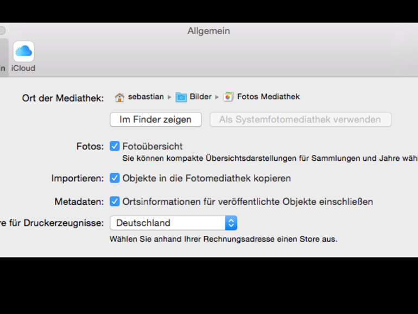The height and width of the screenshot is (314, 418).
Task: Uncheck Ortsinformationen für veröffentlichte Objekte einschließen
Action: 115,202
